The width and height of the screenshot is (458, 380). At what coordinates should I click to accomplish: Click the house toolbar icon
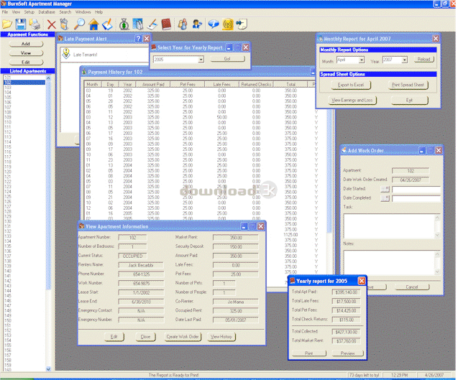(x=93, y=24)
